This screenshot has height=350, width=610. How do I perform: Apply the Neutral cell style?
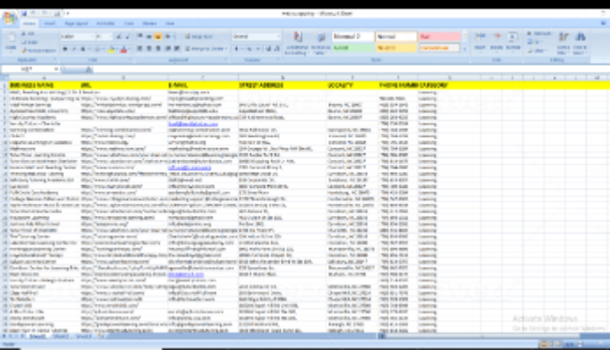[x=396, y=48]
